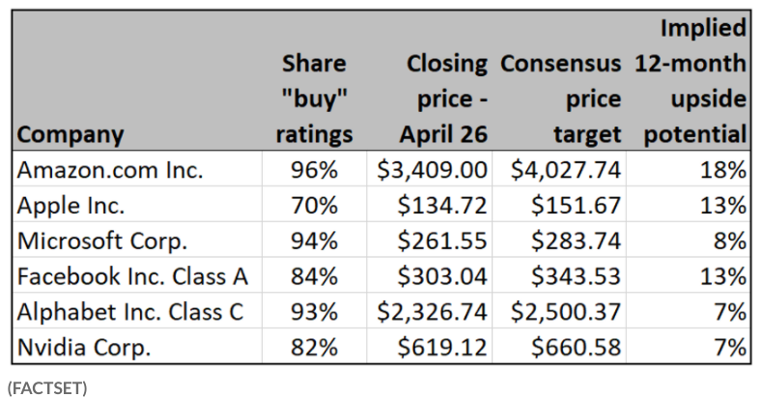This screenshot has width=762, height=398.
Task: Click the Implied 12-month upside potential header
Action: 691,81
